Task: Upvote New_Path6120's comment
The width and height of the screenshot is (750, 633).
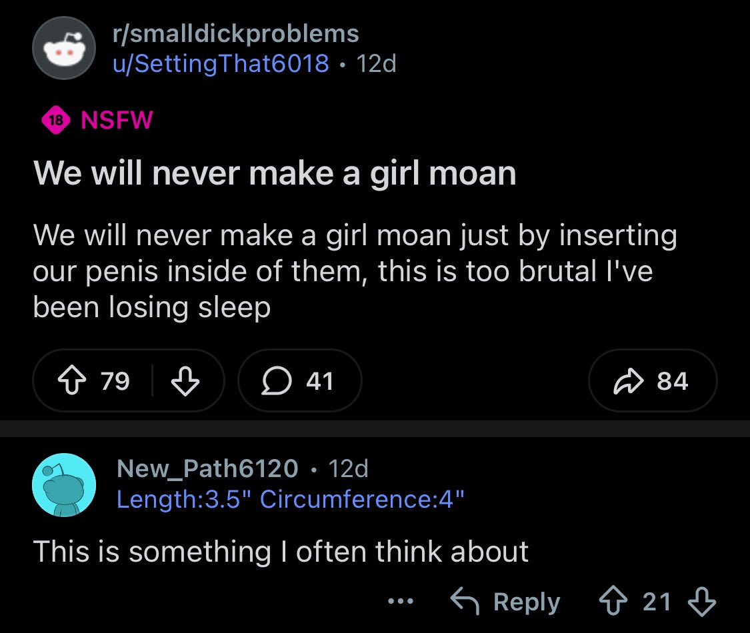Action: pyautogui.click(x=613, y=601)
